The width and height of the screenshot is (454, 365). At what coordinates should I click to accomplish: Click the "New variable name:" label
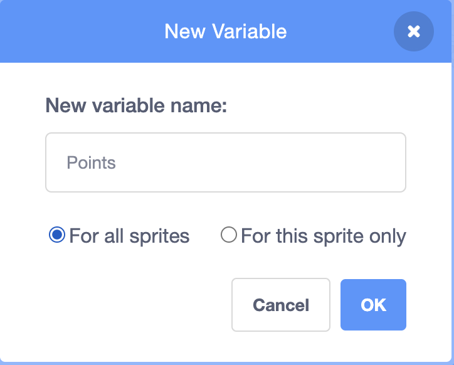pos(136,105)
